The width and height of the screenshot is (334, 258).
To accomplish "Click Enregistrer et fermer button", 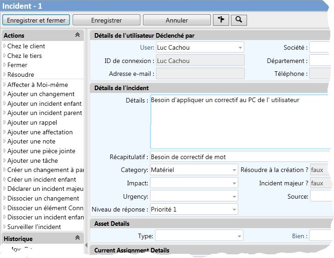I will (x=36, y=20).
